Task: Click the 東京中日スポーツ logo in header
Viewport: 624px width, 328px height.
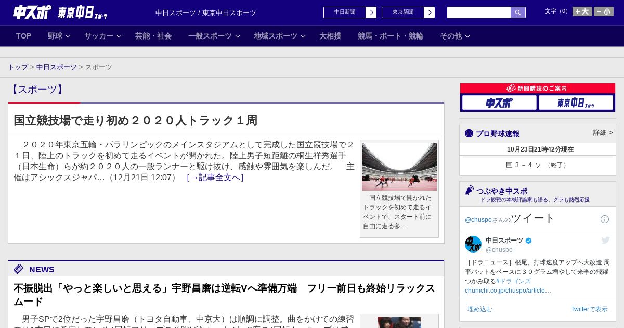Action: click(x=82, y=12)
